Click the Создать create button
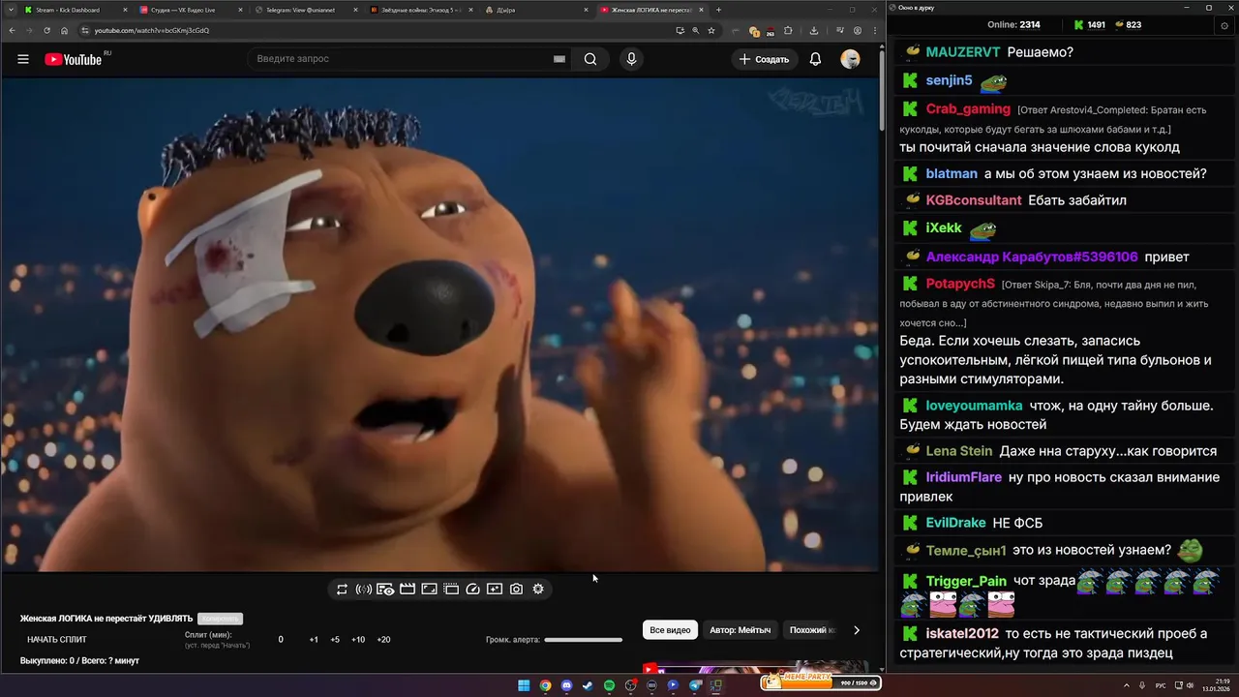Image resolution: width=1239 pixels, height=697 pixels. [765, 59]
